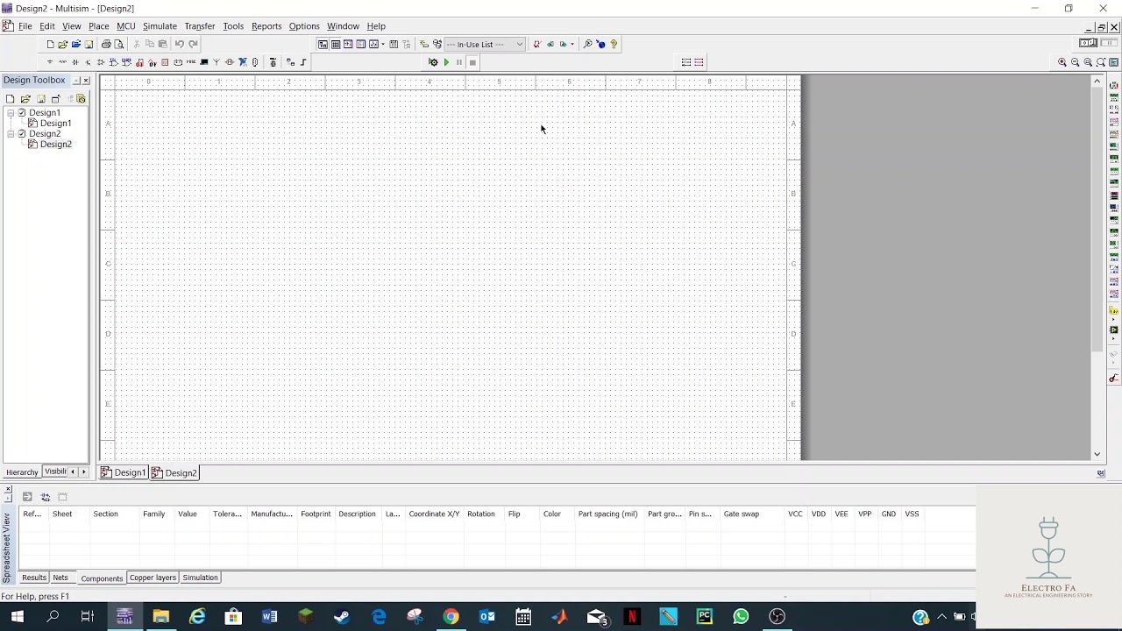The height and width of the screenshot is (631, 1122).
Task: Click the canvas vertical scrollbar down arrow
Action: coord(1097,454)
